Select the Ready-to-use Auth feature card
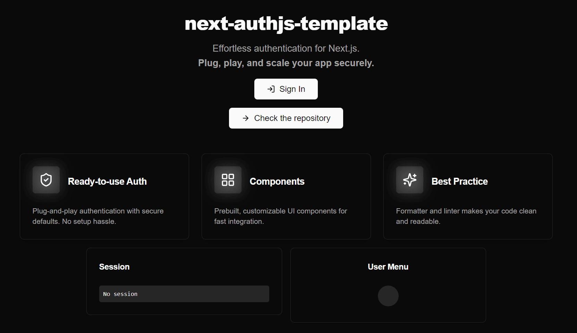The width and height of the screenshot is (577, 333). 104,196
